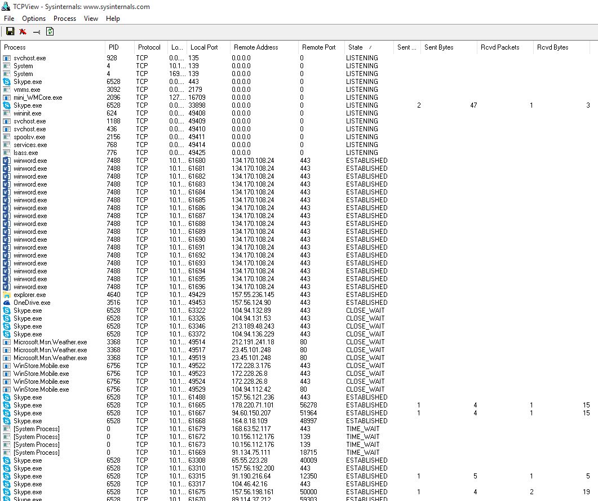The image size is (598, 501).
Task: Click the OneDrive.exe cloud icon
Action: point(7,303)
